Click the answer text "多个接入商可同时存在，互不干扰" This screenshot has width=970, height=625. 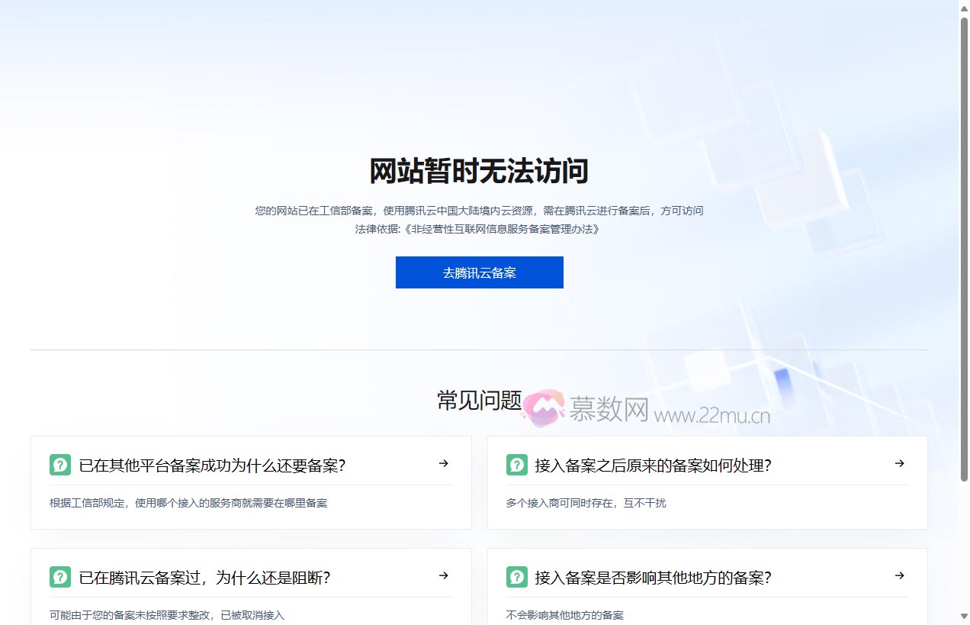pos(586,503)
